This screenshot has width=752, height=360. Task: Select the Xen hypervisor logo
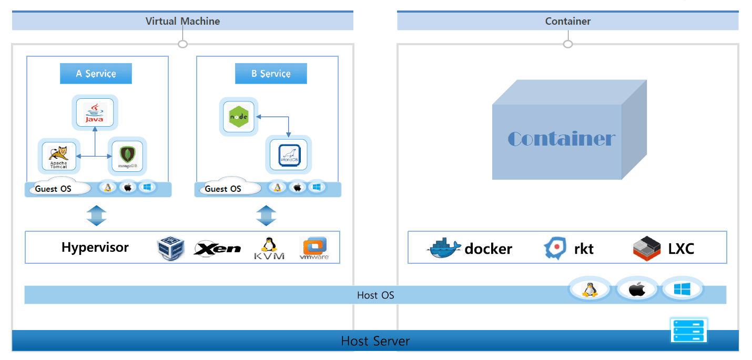click(x=217, y=248)
